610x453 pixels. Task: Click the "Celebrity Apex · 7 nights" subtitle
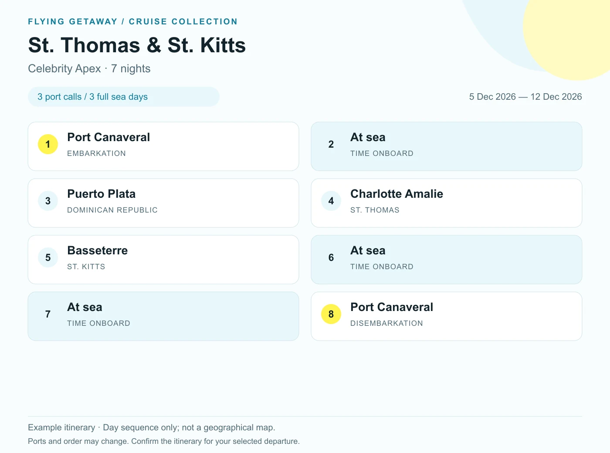(x=89, y=69)
